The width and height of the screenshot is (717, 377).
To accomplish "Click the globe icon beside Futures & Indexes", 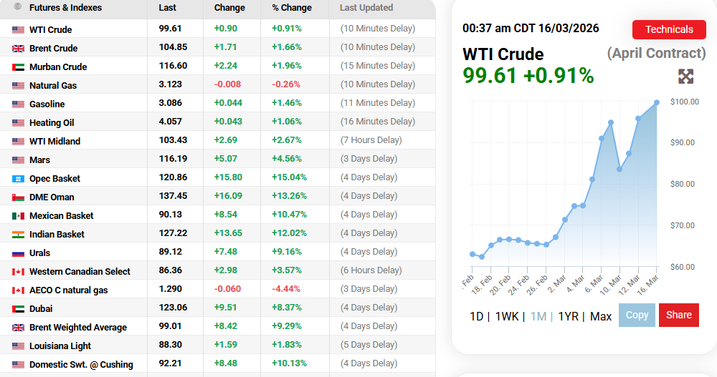I will coord(18,6).
